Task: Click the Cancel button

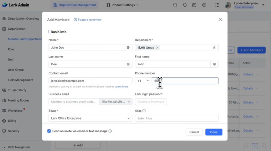Action: tap(194, 132)
